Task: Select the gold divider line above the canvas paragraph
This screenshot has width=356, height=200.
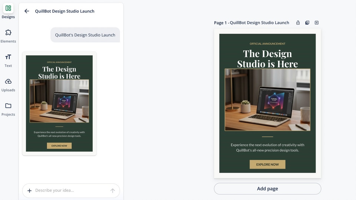Action: pos(267,137)
